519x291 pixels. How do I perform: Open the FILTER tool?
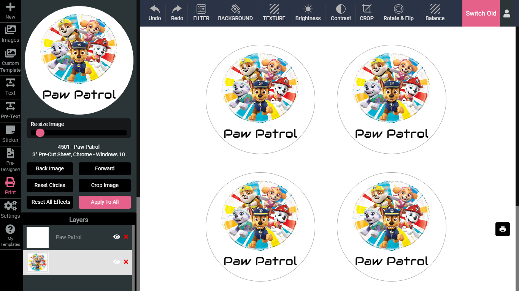201,13
